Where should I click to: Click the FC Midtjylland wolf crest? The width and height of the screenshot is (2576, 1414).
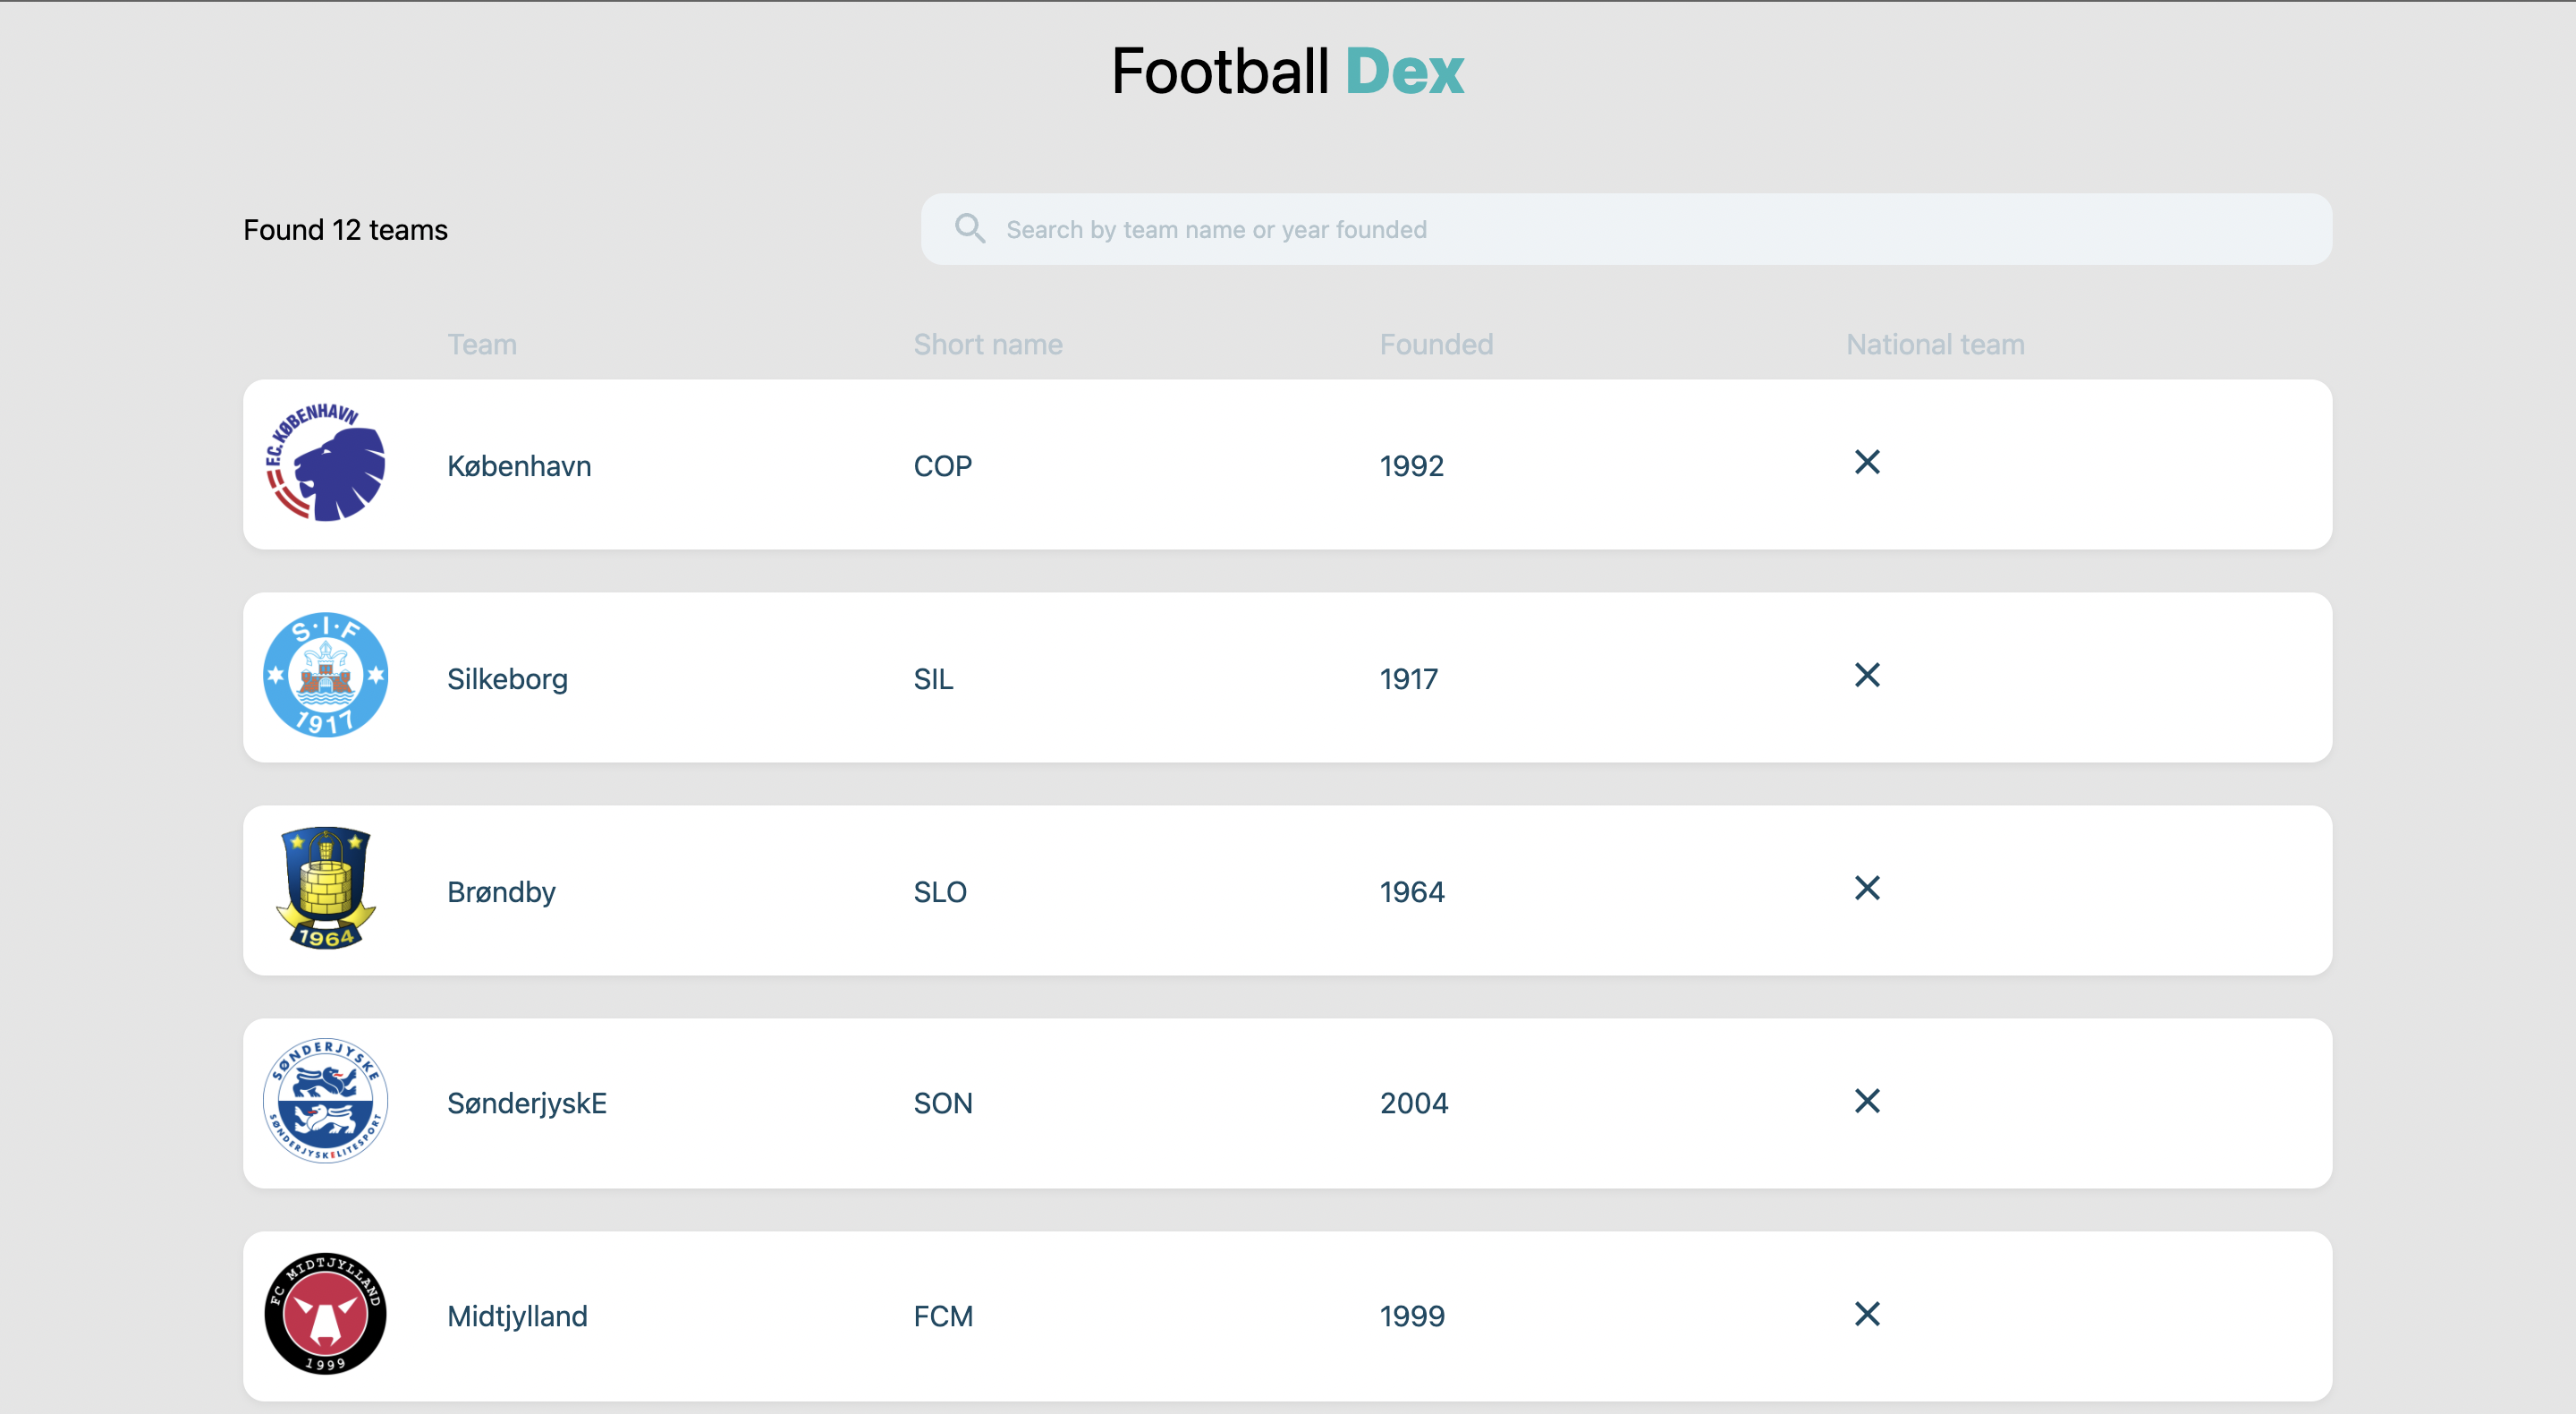coord(325,1315)
